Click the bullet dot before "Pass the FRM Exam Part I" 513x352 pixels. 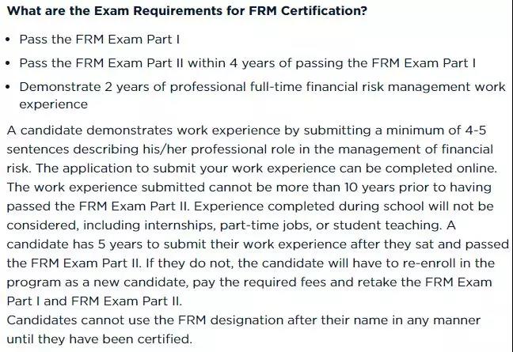click(x=8, y=40)
